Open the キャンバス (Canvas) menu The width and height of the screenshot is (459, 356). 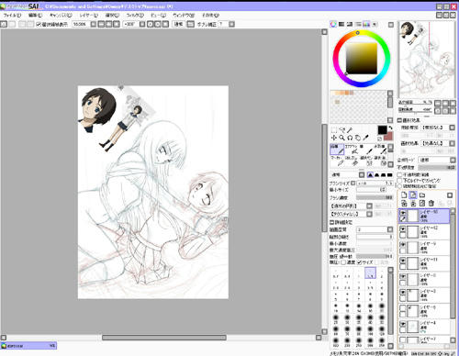point(61,15)
